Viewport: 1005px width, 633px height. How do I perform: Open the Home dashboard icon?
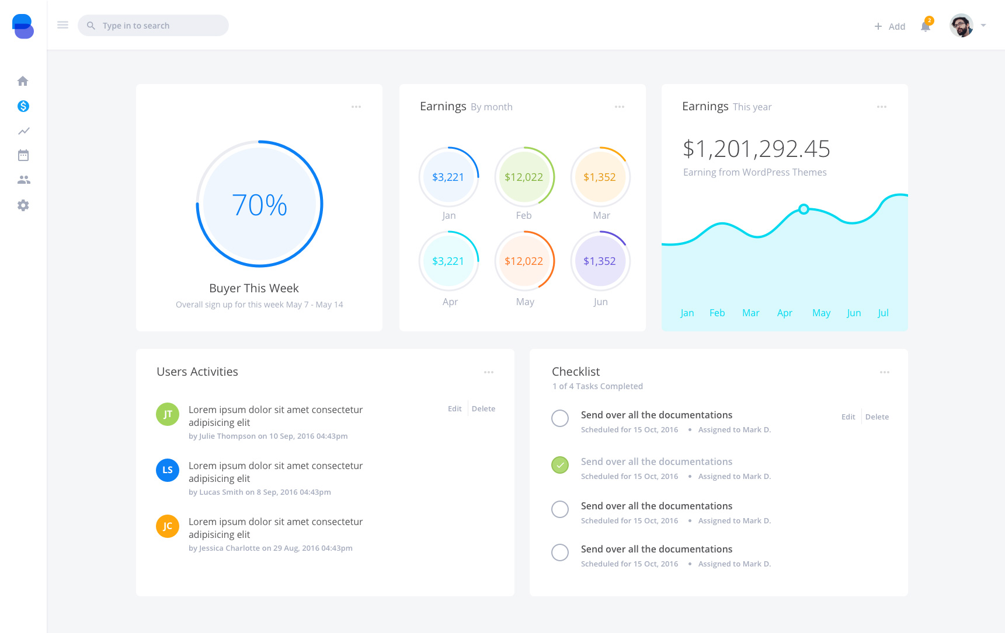23,81
